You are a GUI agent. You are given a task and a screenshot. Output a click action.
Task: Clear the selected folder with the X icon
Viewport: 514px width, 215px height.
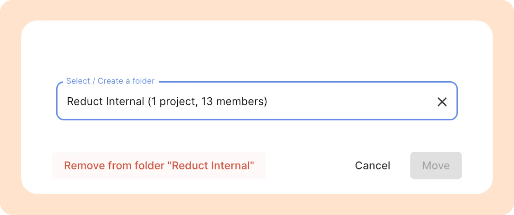pos(442,102)
